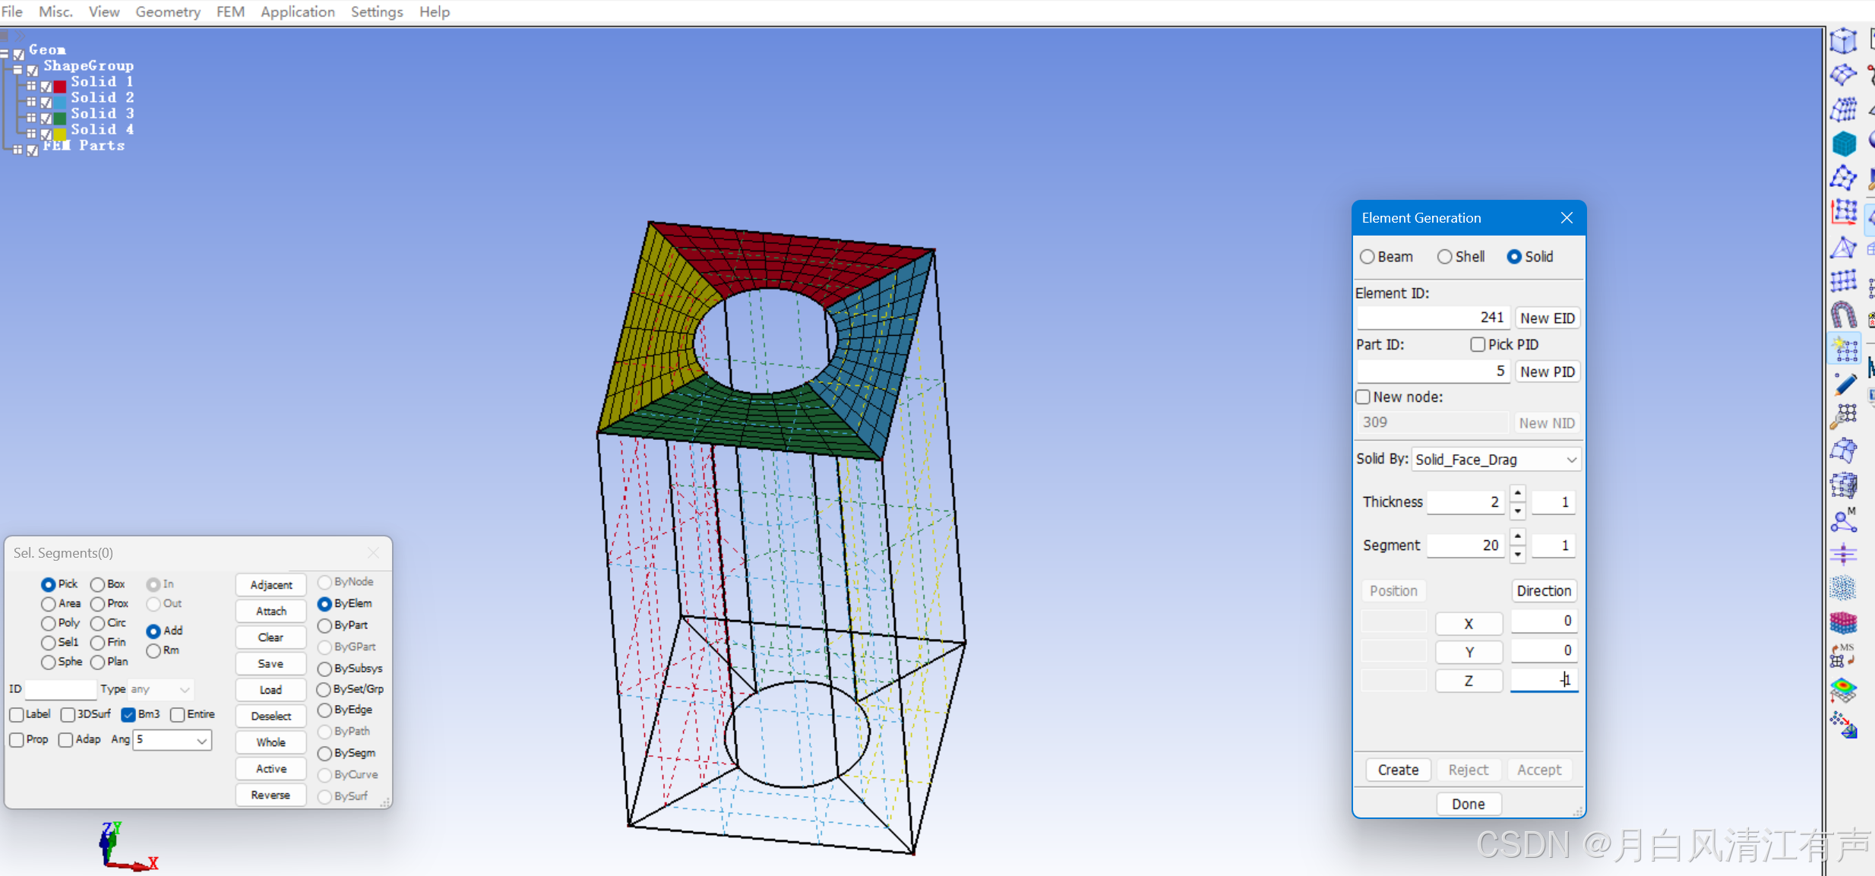
Task: Click the rainbow contour plot icon
Action: point(1843,690)
